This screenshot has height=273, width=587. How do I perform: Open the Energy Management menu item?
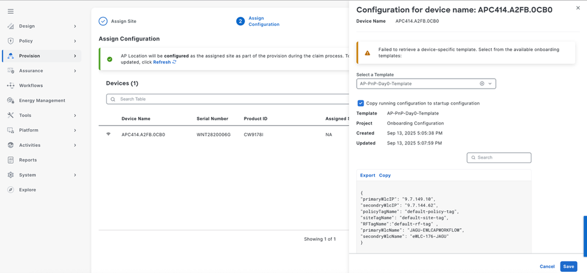42,100
